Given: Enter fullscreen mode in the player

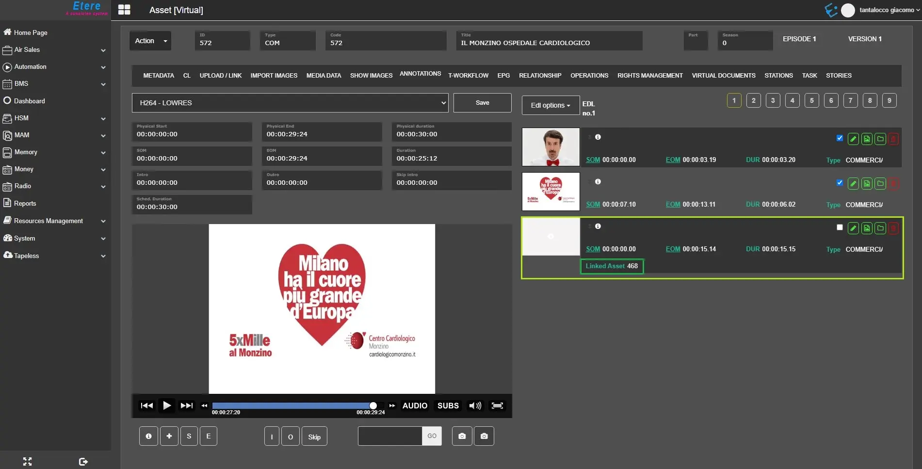Looking at the screenshot, I should click(497, 405).
